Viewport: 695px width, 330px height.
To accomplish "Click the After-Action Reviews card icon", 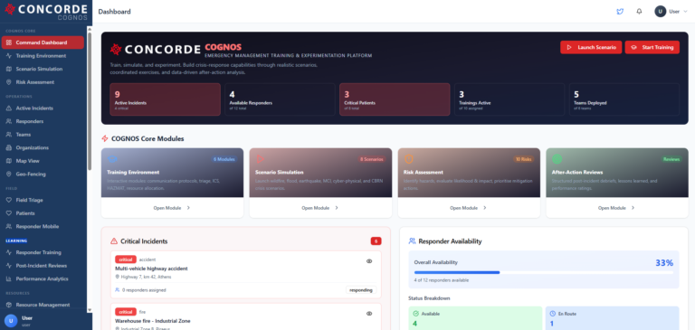I will click(x=557, y=158).
